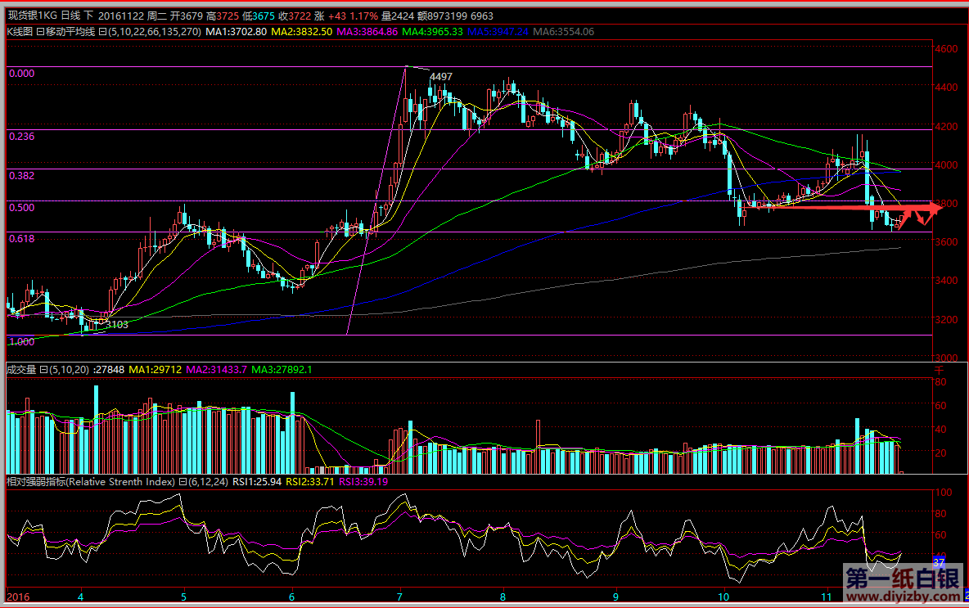Select the 4497 high price marker

click(441, 77)
